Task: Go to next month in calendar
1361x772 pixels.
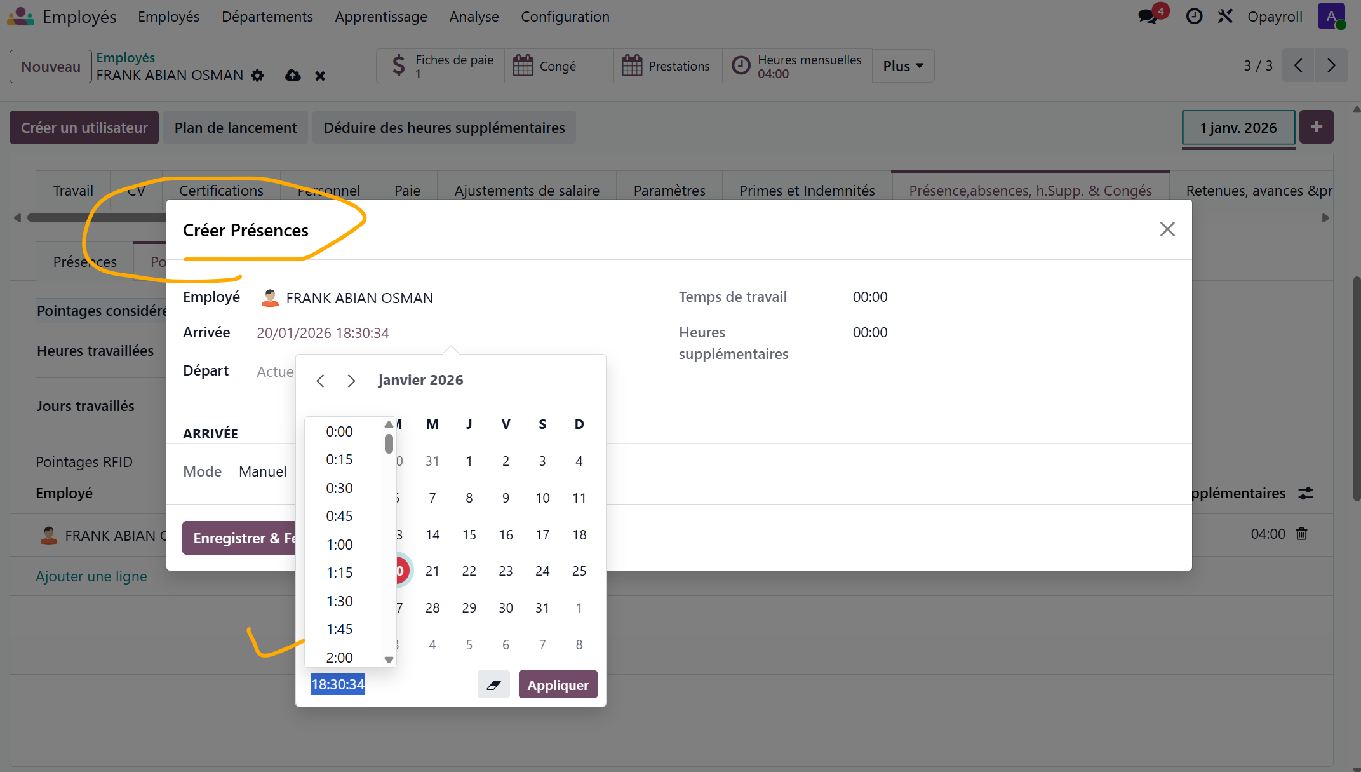Action: coord(351,381)
